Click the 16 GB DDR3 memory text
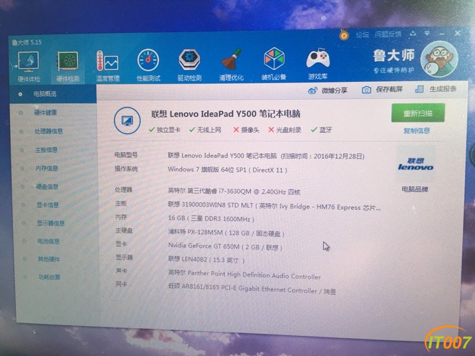Viewport: 475px width, 356px height. click(211, 218)
